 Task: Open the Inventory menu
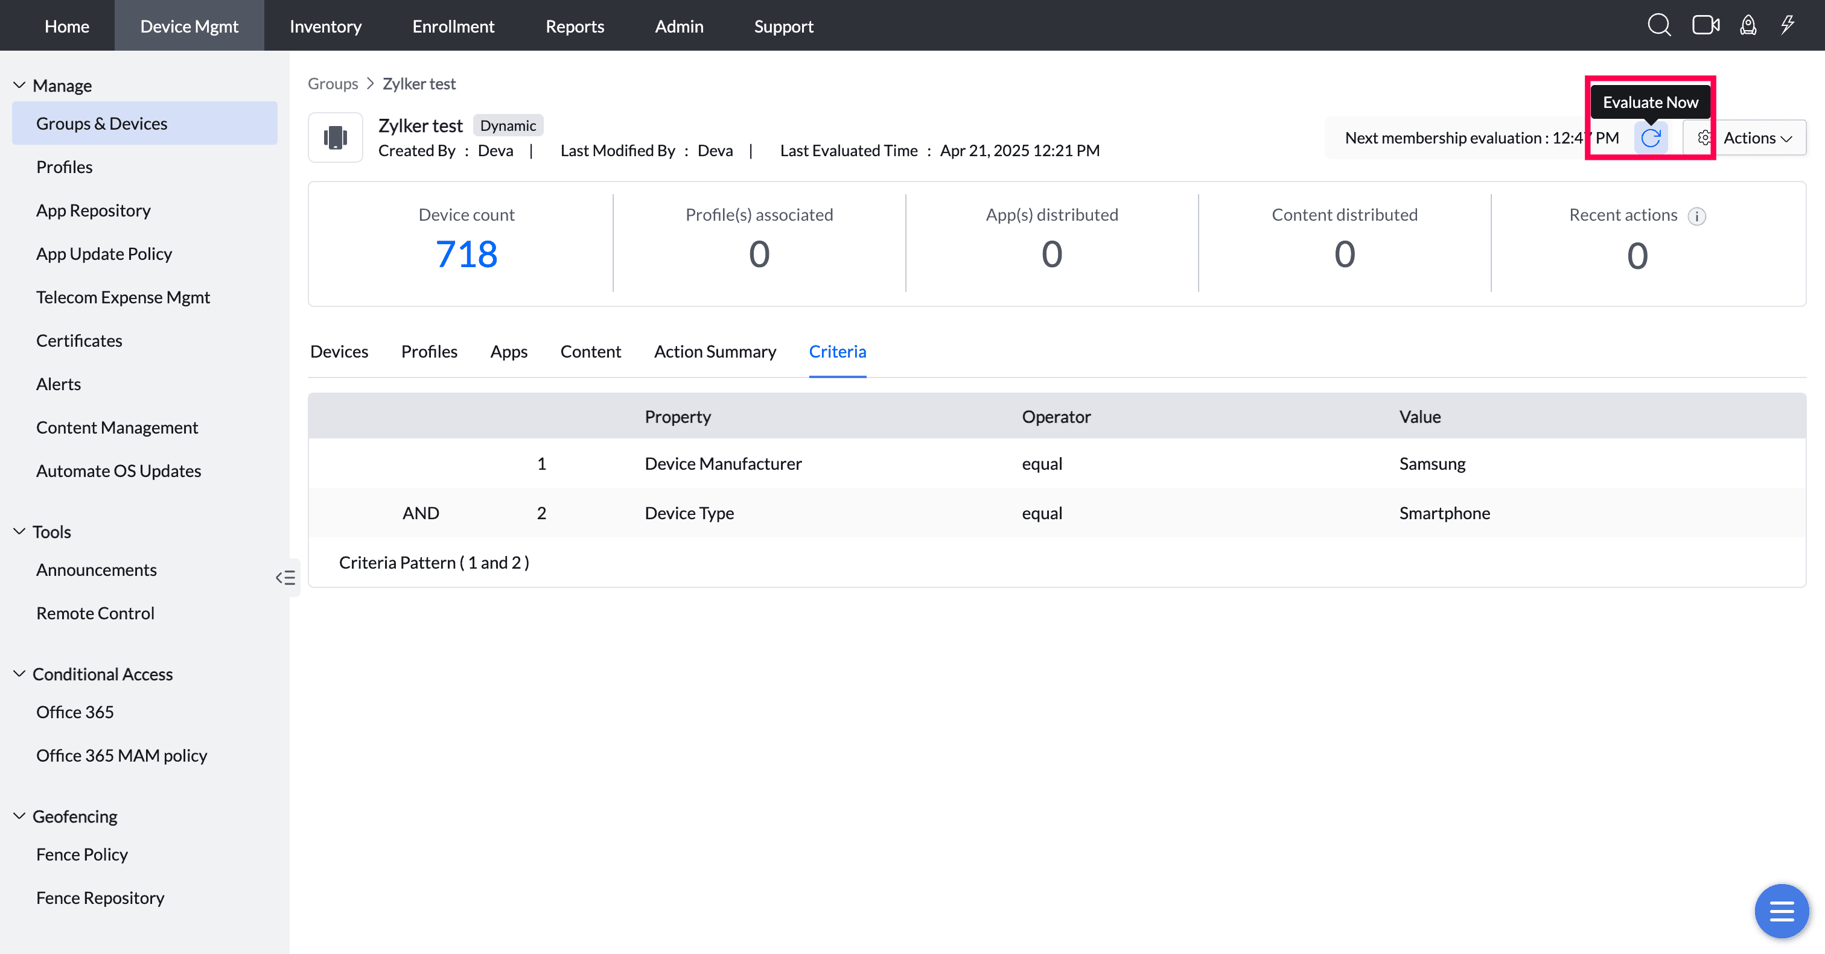tap(325, 26)
